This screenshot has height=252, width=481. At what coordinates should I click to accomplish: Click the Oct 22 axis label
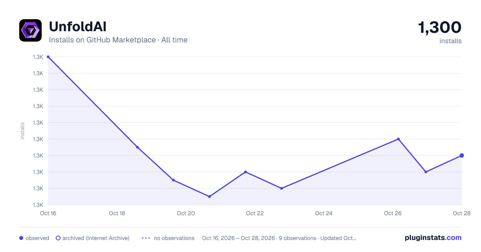pyautogui.click(x=255, y=213)
